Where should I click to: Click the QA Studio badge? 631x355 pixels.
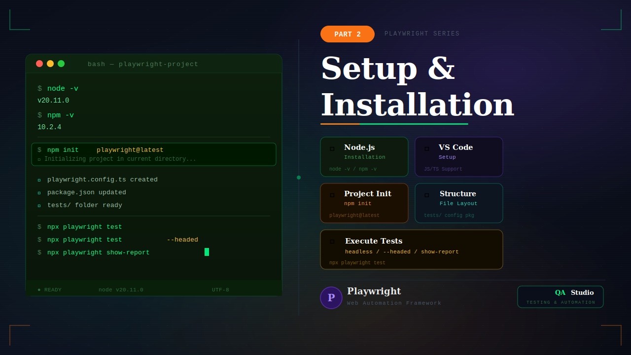(561, 297)
